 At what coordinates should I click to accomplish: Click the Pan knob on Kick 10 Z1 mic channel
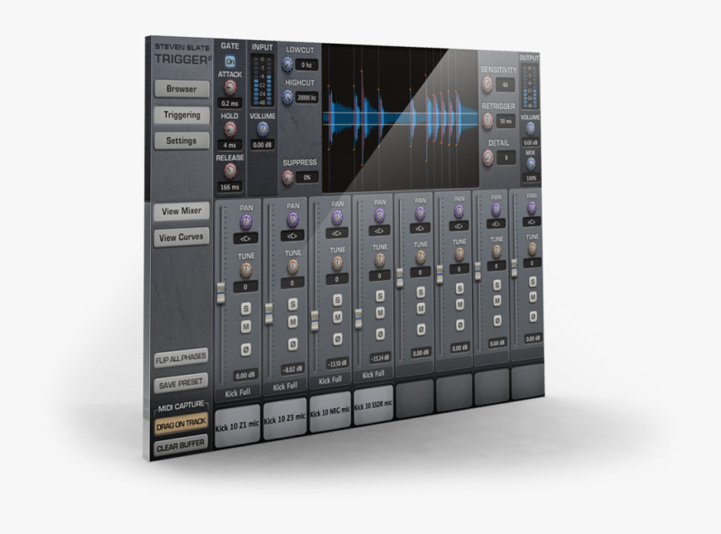point(246,223)
